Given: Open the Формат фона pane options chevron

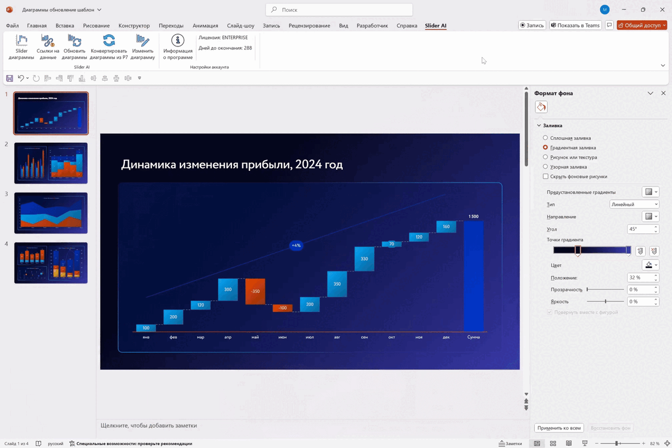Looking at the screenshot, I should [650, 94].
